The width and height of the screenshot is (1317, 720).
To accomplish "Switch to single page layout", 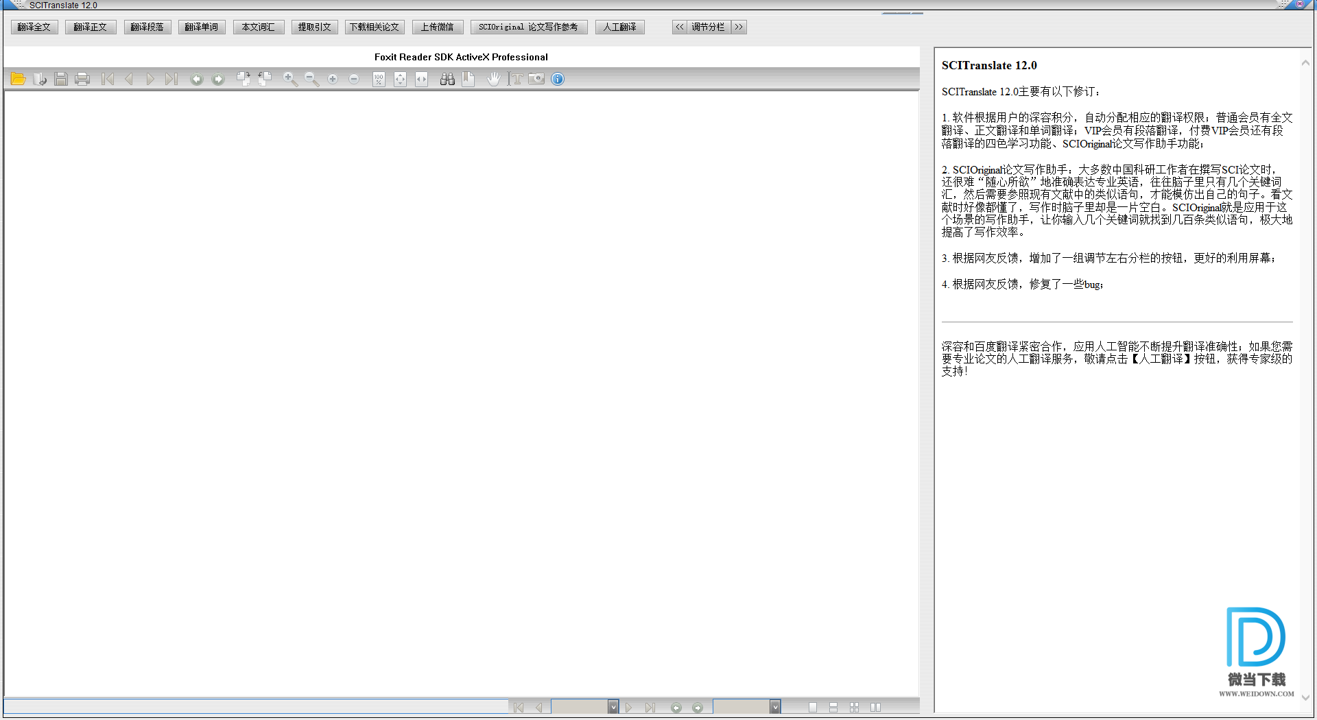I will (x=812, y=708).
